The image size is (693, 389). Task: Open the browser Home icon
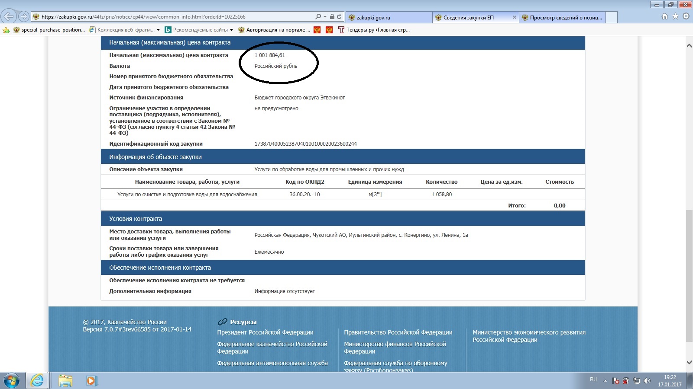click(x=665, y=16)
